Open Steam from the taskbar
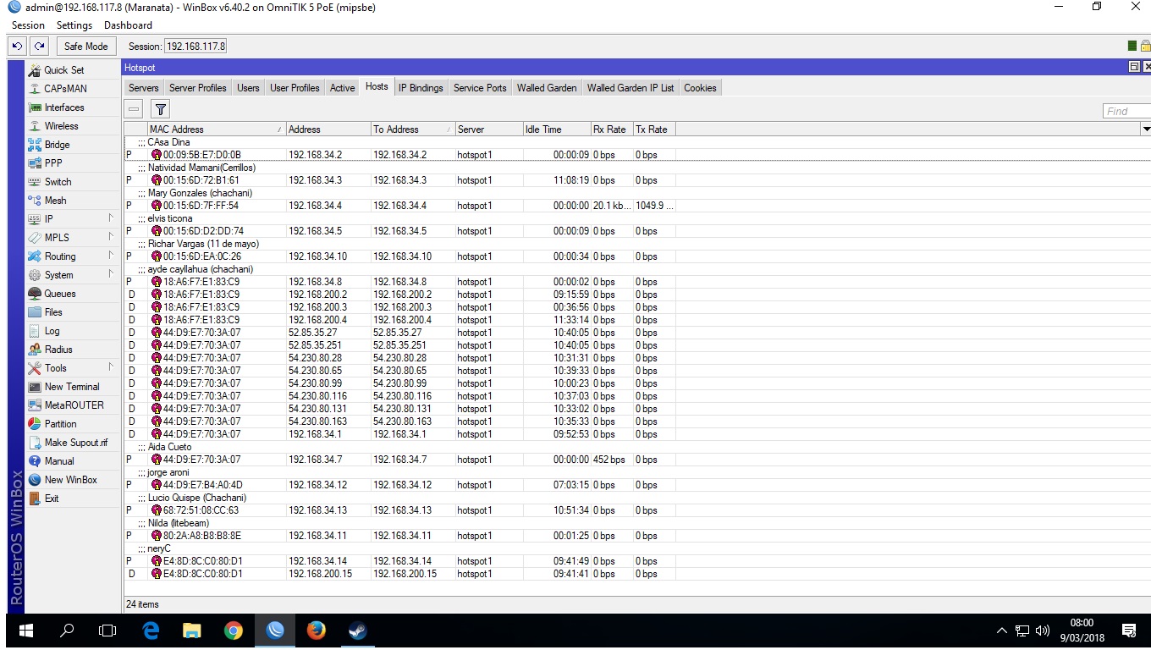 pyautogui.click(x=357, y=631)
